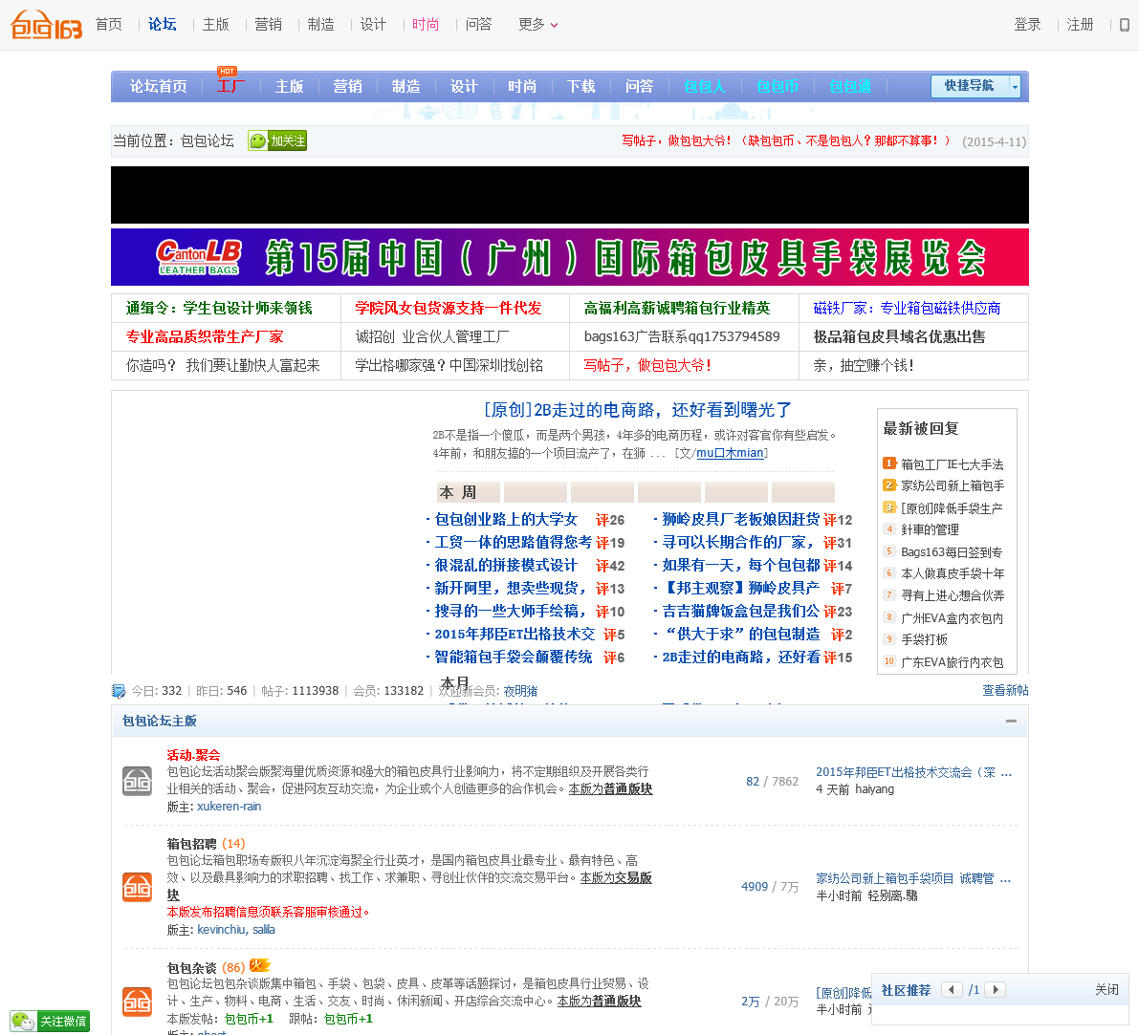Open the mobile phone icon in top bar
This screenshot has height=1035, width=1139.
(x=1125, y=25)
